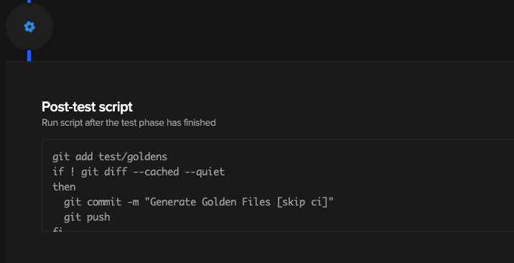Place cursor on the 'git commit -m' line
This screenshot has height=263, width=514.
[x=199, y=202]
